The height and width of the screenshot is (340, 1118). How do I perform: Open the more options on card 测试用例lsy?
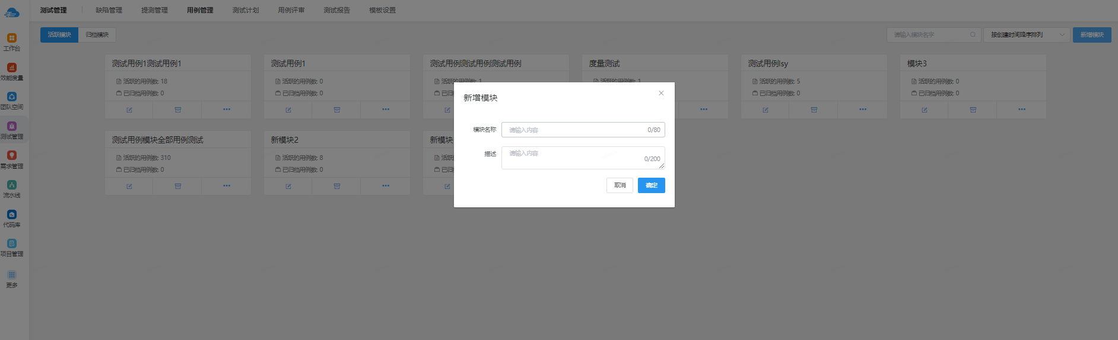point(863,110)
